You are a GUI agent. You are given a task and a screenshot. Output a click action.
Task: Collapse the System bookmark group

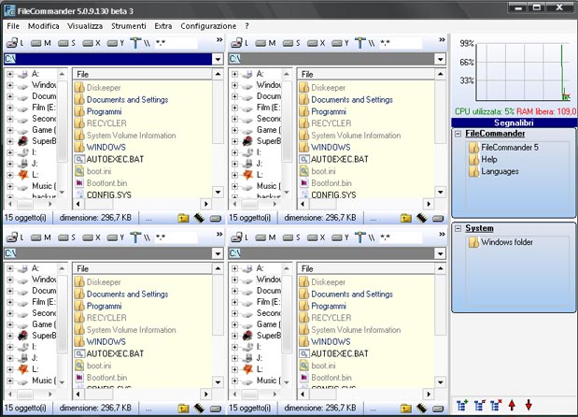(x=458, y=228)
